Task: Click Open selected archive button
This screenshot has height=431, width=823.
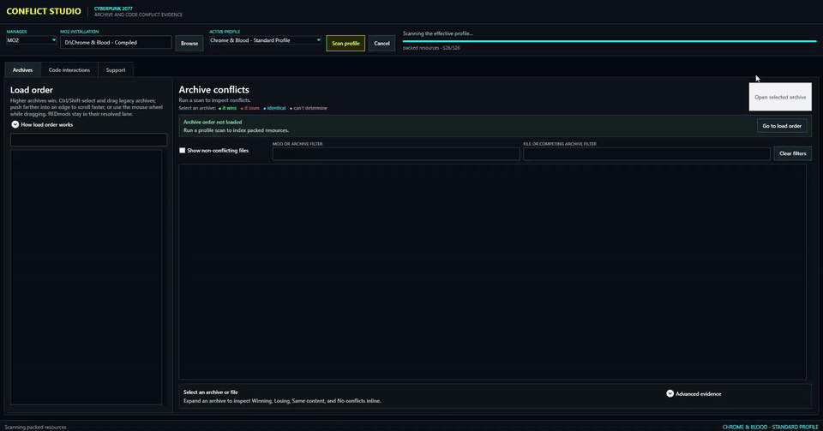Action: coord(780,97)
